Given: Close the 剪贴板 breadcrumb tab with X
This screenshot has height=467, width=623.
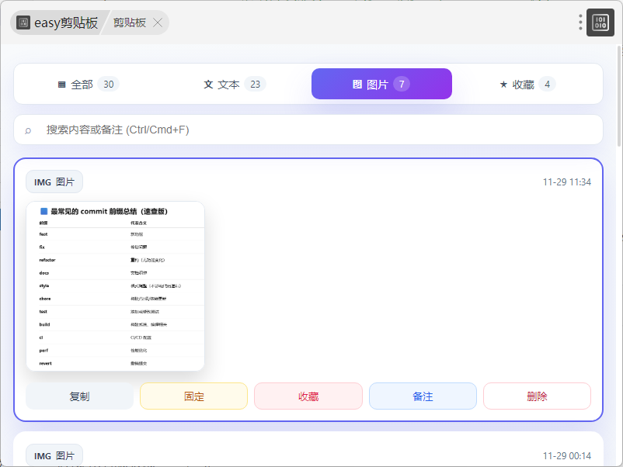Looking at the screenshot, I should click(158, 22).
